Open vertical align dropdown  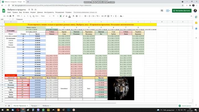pyautogui.click(x=90, y=16)
